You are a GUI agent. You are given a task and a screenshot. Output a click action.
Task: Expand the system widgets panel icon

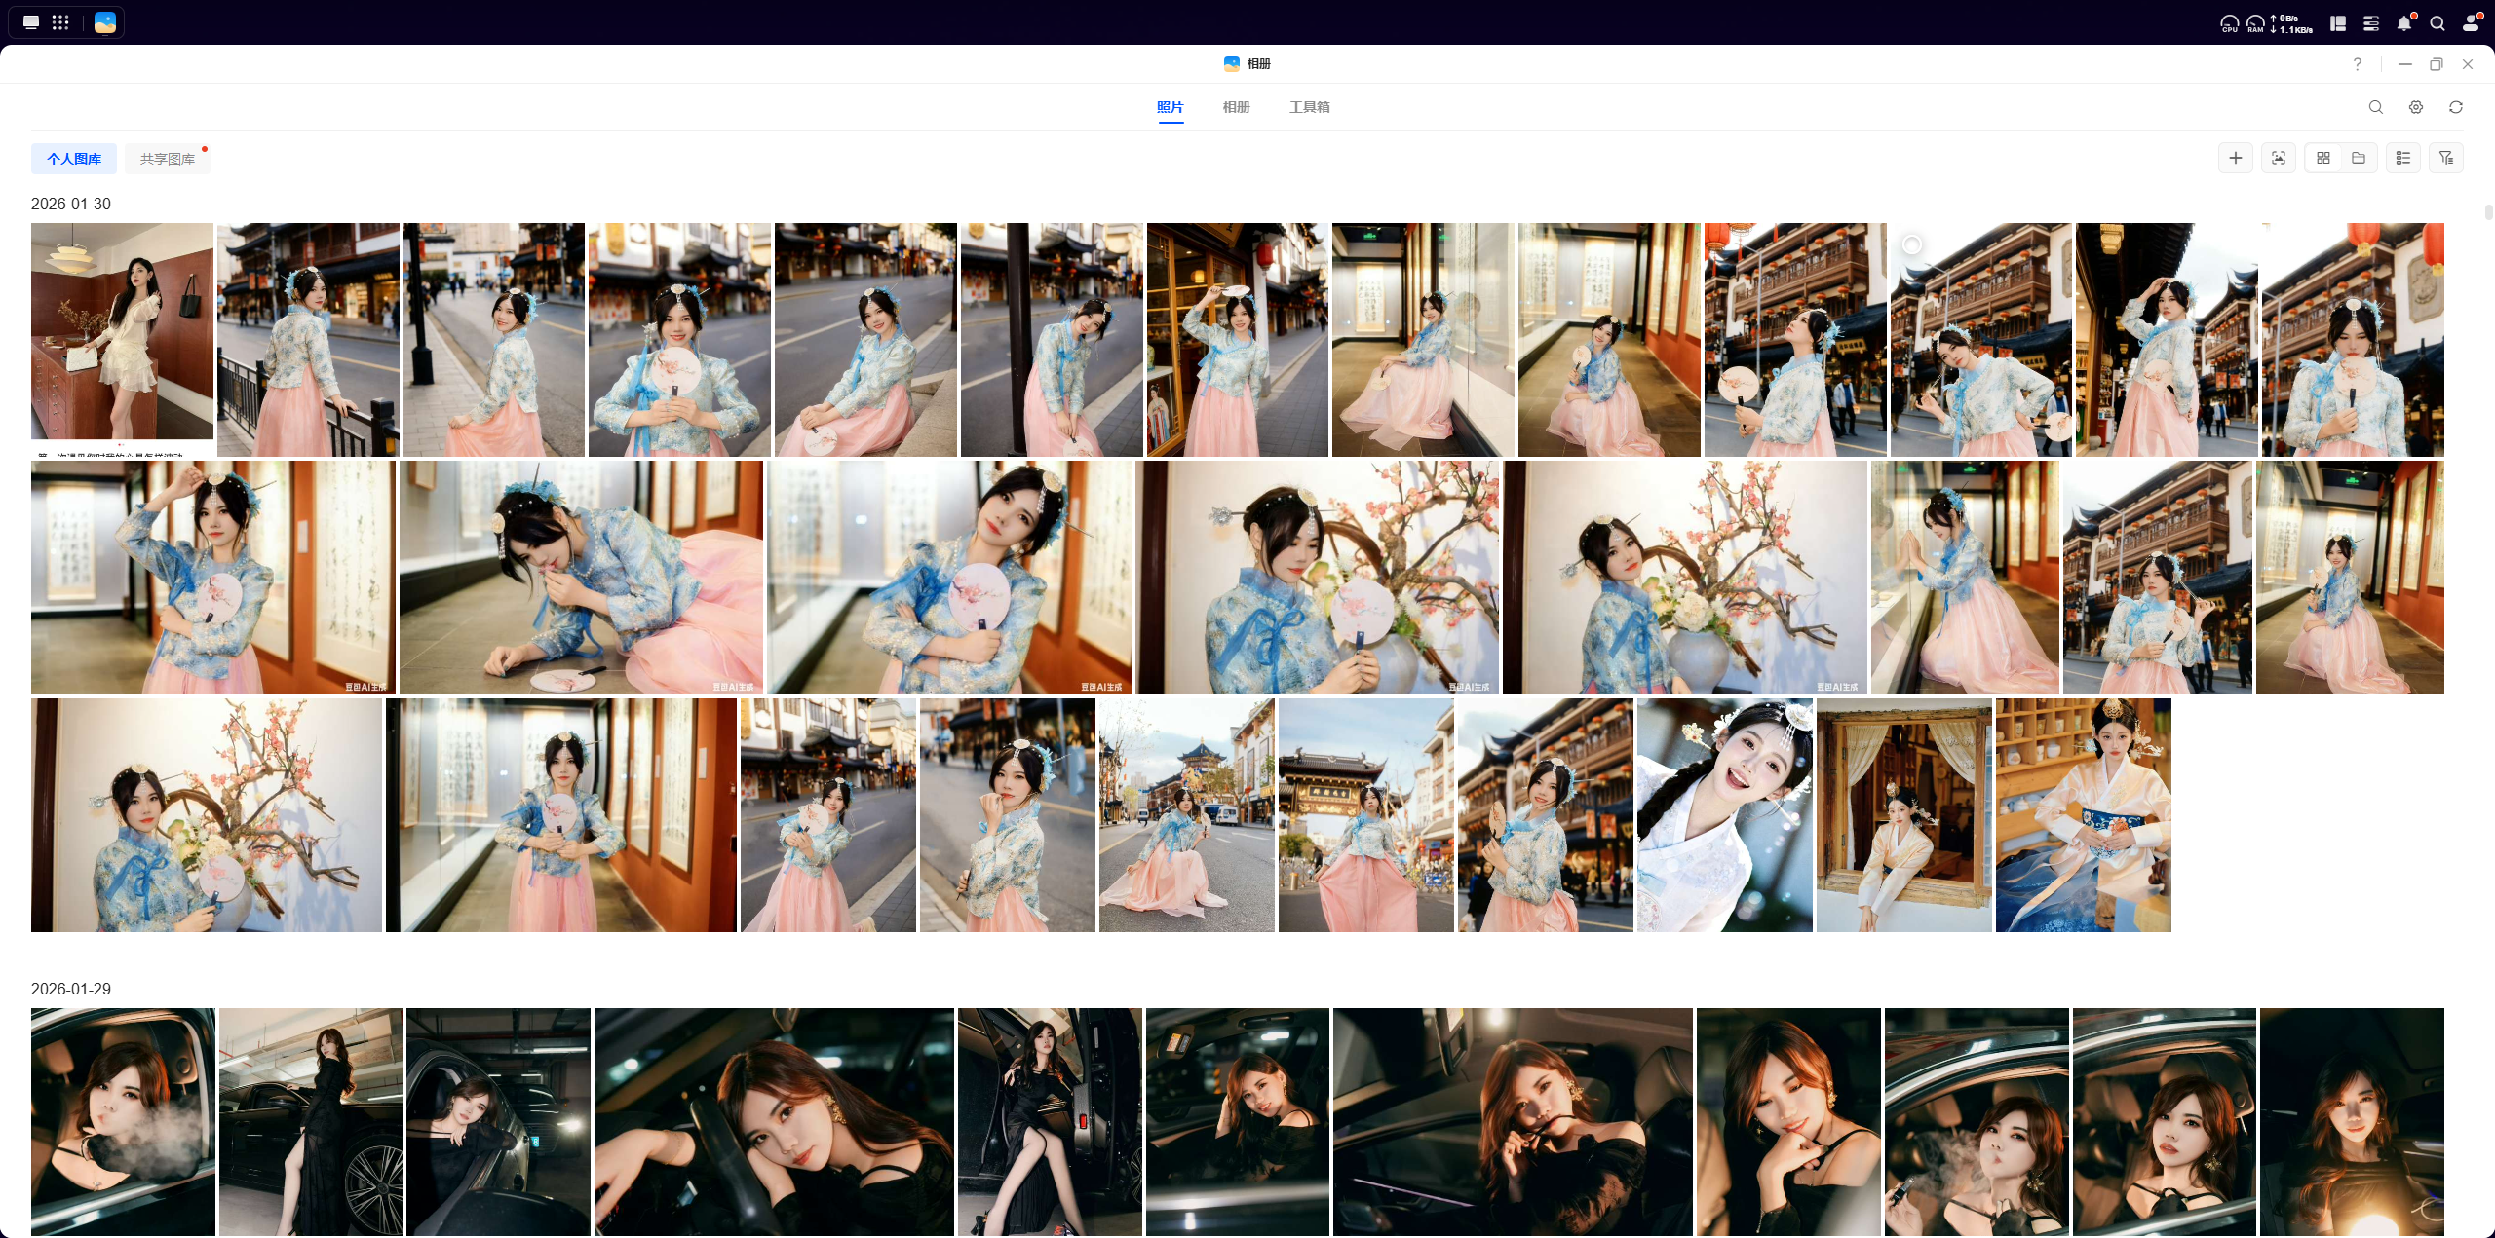[2337, 23]
